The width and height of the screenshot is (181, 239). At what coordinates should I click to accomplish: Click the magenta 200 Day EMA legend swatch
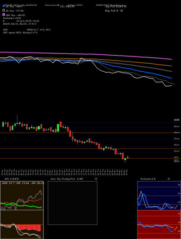[x=4, y=14]
